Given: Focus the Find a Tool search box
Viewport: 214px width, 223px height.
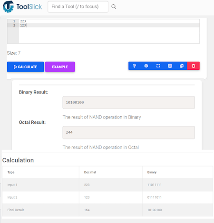Looking at the screenshot, I should [78, 7].
